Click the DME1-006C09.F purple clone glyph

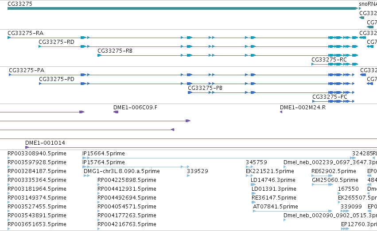pos(116,112)
